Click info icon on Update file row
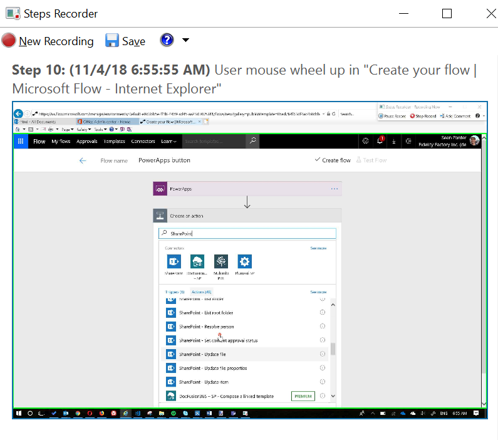The width and height of the screenshot is (498, 440). pos(323,354)
